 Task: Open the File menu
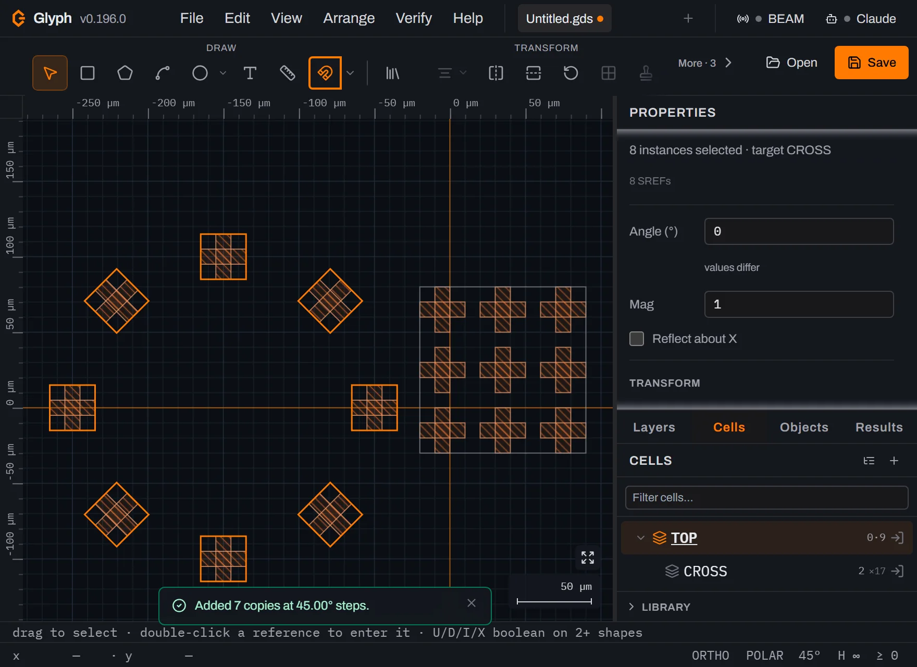tap(192, 18)
